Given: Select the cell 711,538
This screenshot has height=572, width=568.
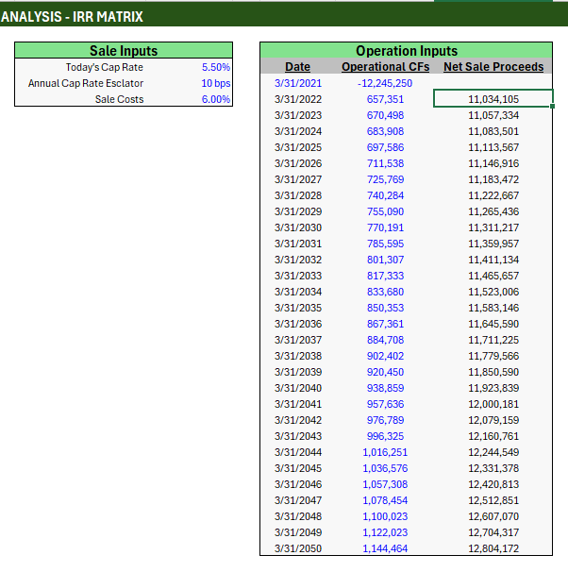Looking at the screenshot, I should tap(385, 163).
